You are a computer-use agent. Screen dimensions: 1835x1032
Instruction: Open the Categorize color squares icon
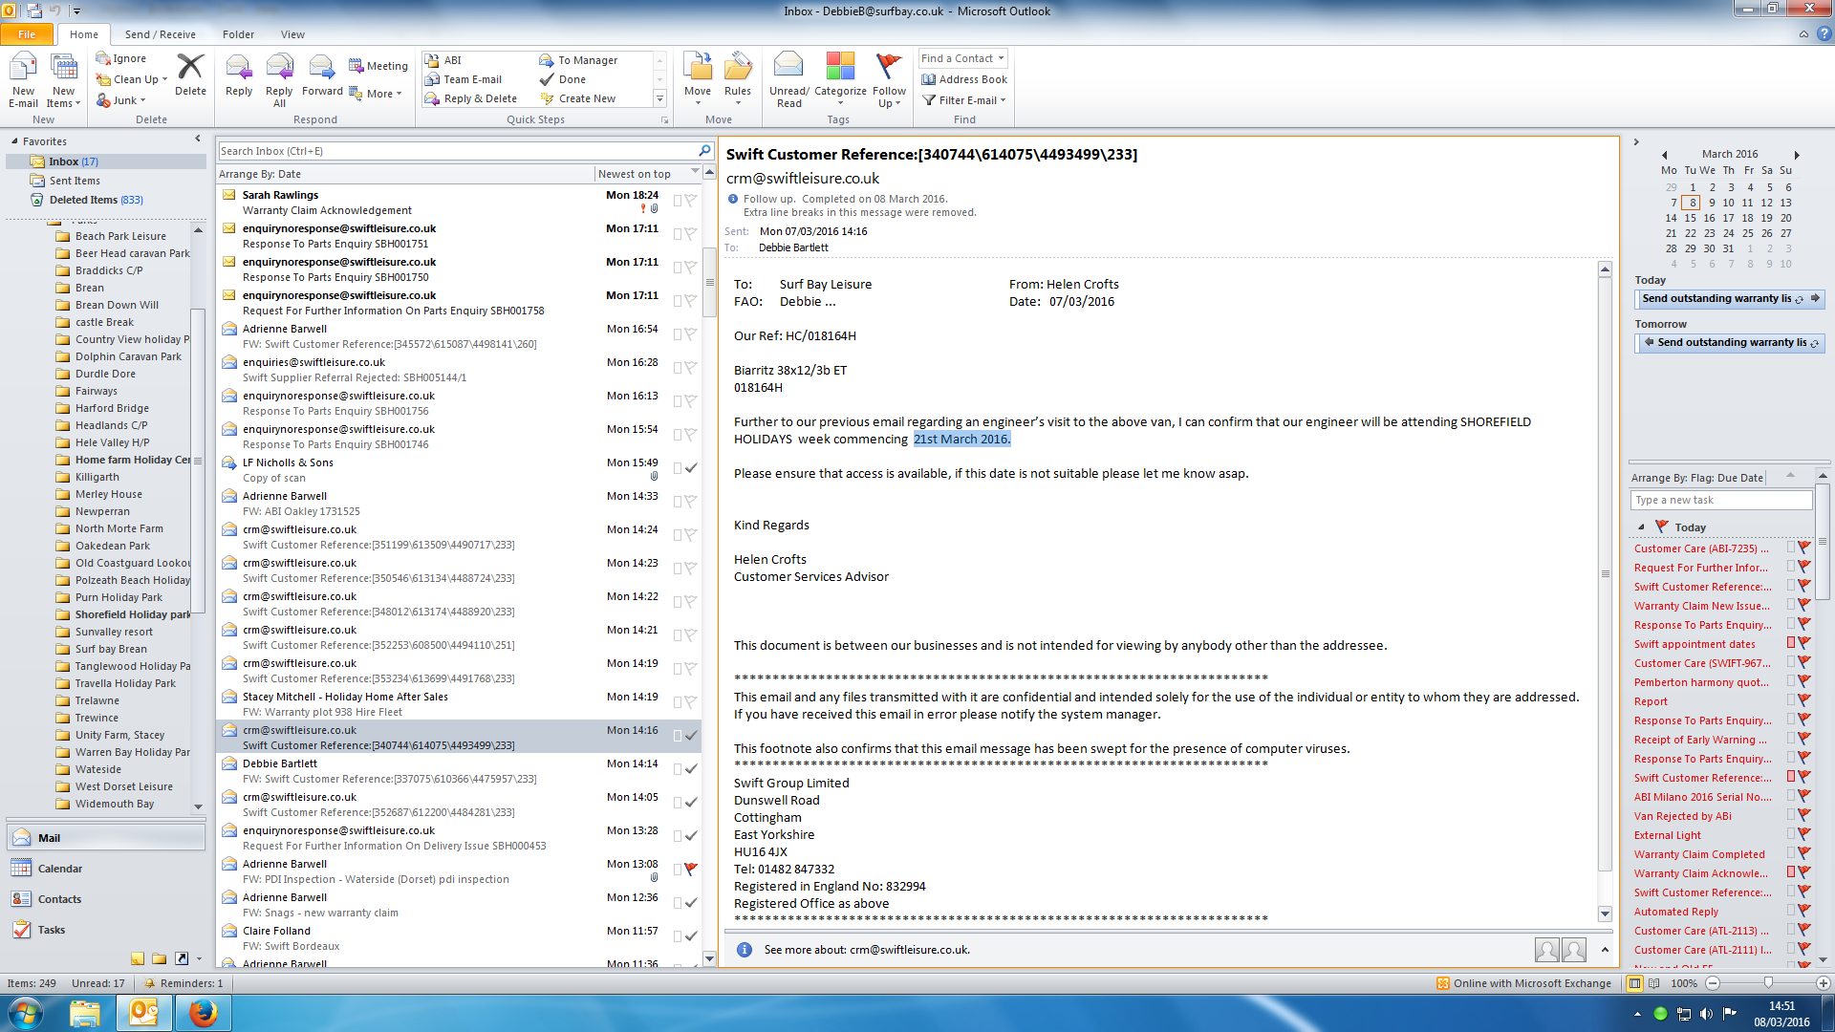coord(840,67)
